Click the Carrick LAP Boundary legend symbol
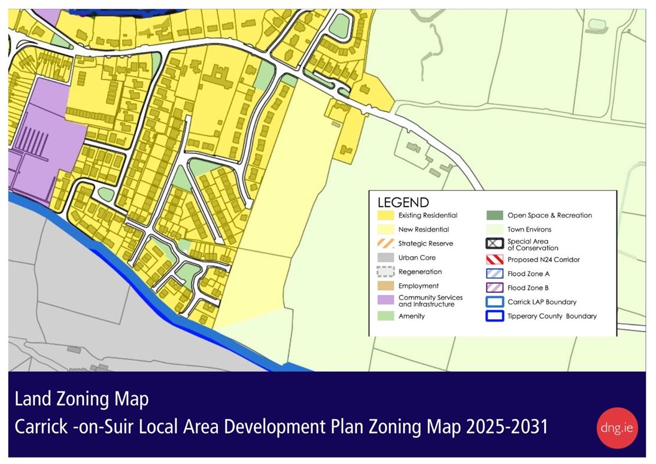The height and width of the screenshot is (464, 656). pos(494,302)
